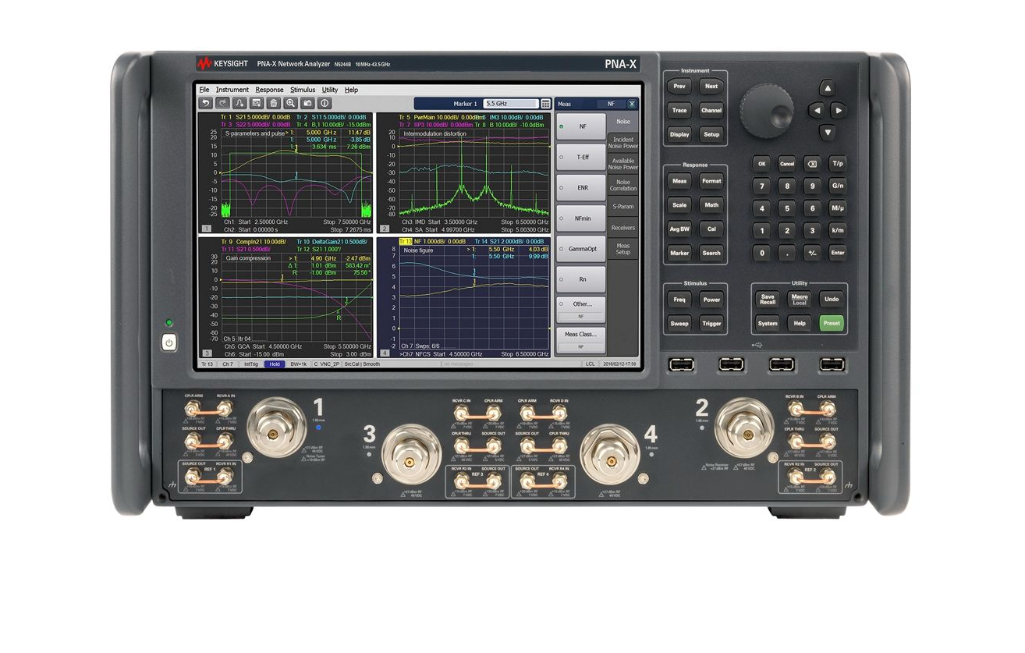Click BW=1k in the status bar
The width and height of the screenshot is (1025, 653).
pos(299,364)
